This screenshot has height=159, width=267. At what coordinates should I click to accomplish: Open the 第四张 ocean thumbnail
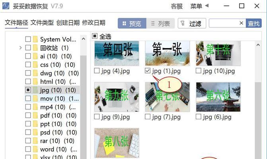click(x=117, y=53)
